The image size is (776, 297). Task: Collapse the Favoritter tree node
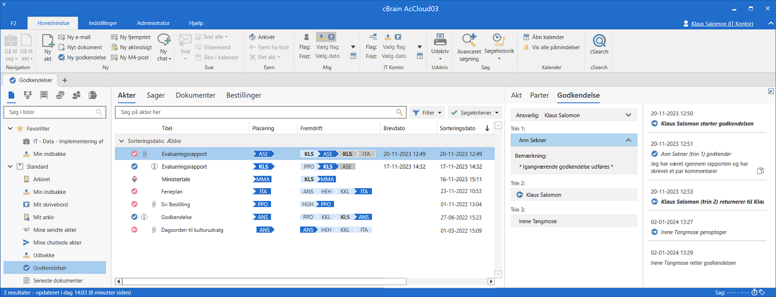click(10, 129)
